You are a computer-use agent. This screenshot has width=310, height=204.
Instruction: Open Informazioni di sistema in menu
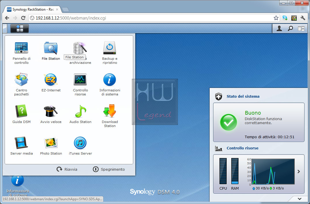[x=110, y=84]
